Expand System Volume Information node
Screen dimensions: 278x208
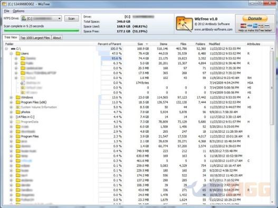pyautogui.click(x=11, y=107)
